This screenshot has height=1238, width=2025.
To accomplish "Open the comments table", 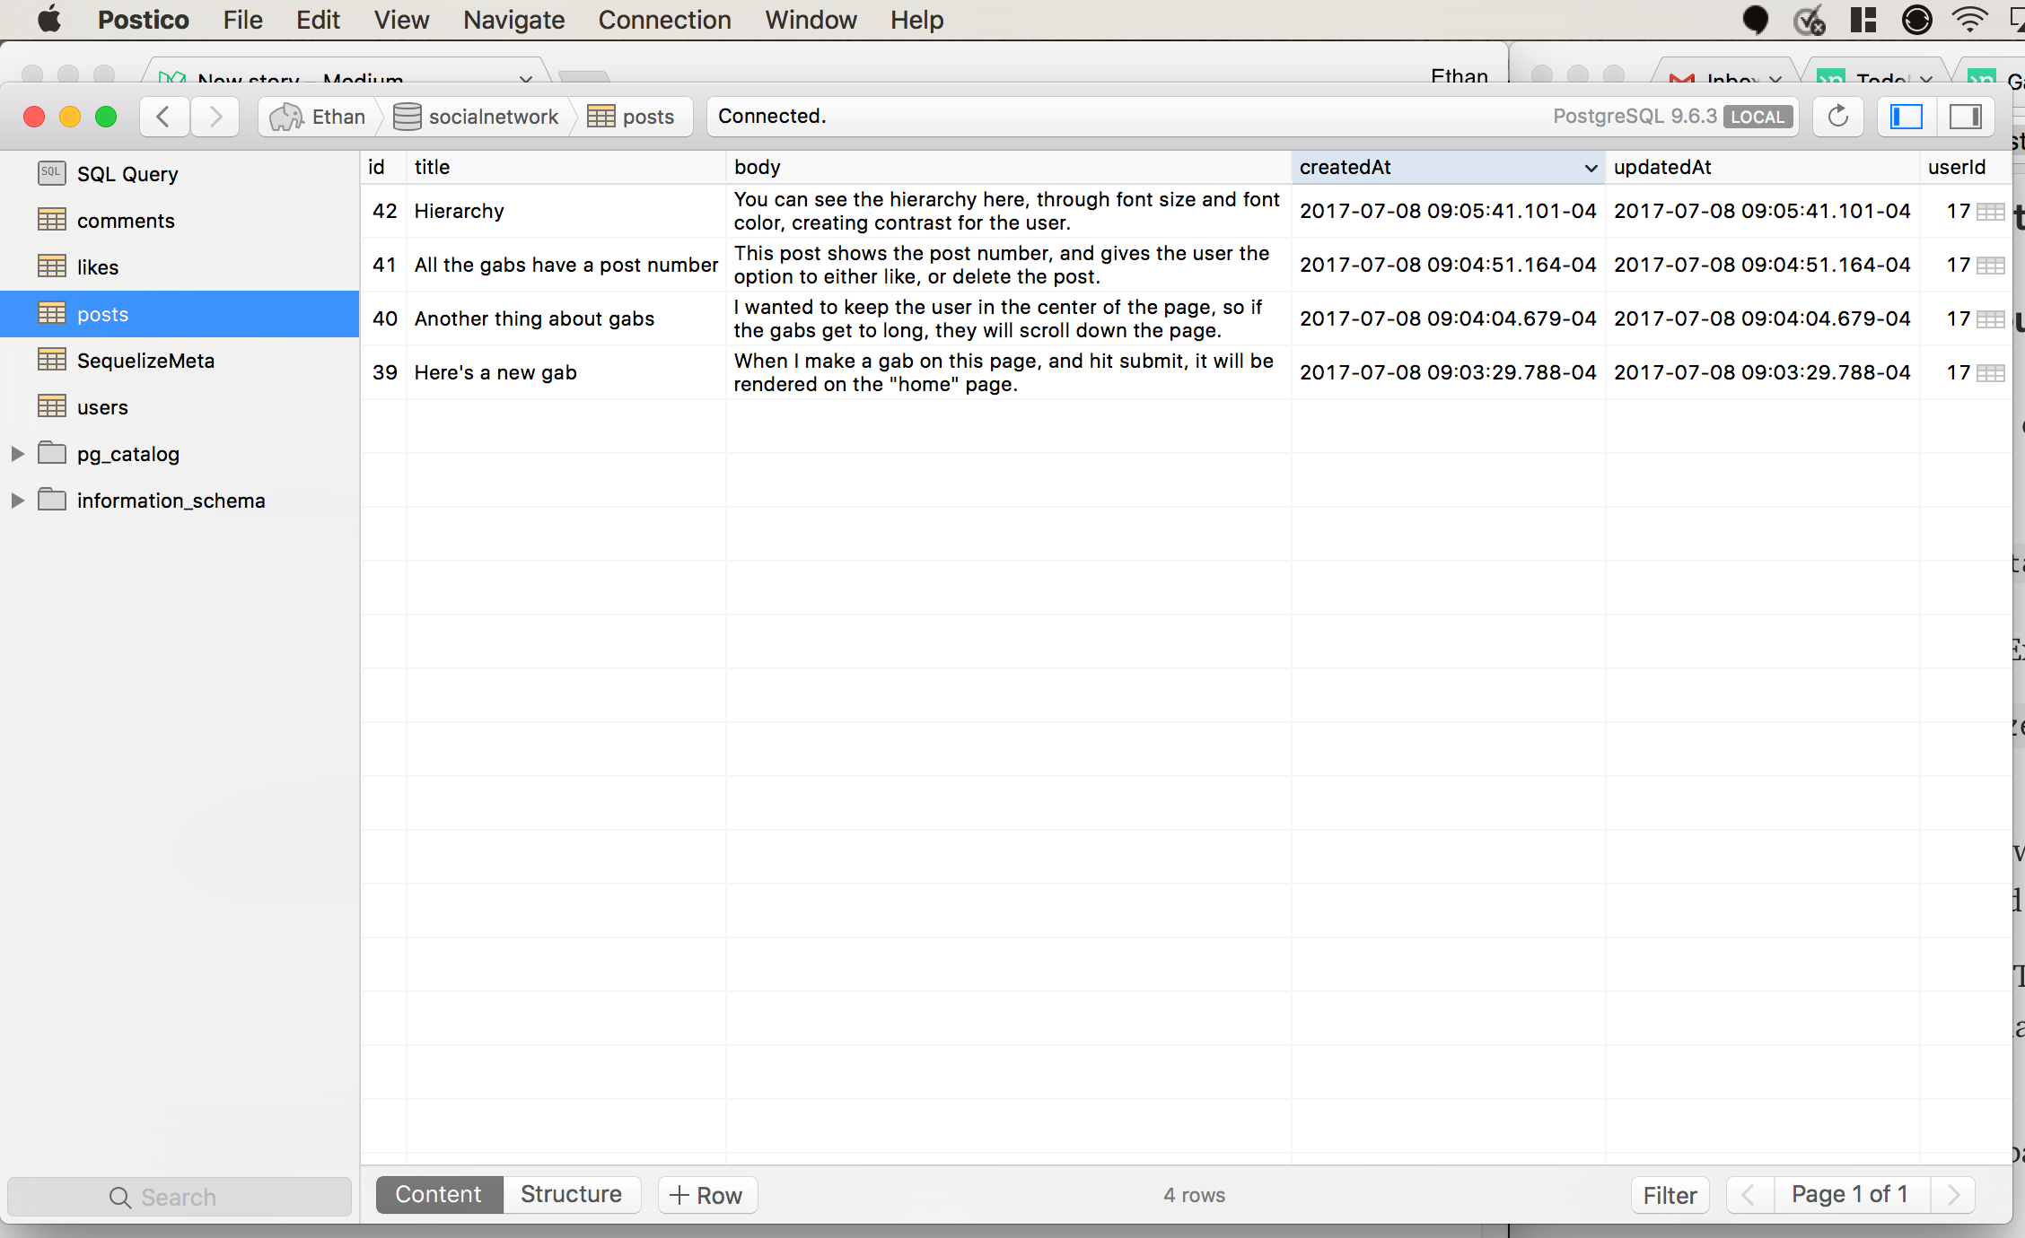I will tap(126, 220).
